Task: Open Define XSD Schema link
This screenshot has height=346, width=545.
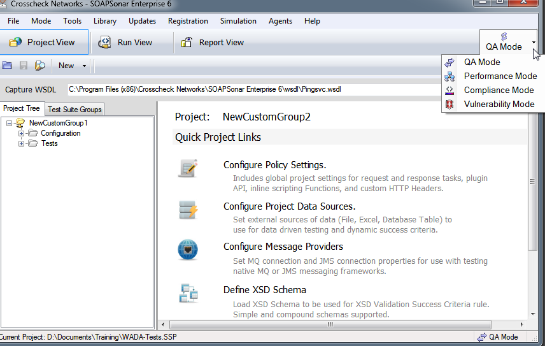Action: point(264,290)
